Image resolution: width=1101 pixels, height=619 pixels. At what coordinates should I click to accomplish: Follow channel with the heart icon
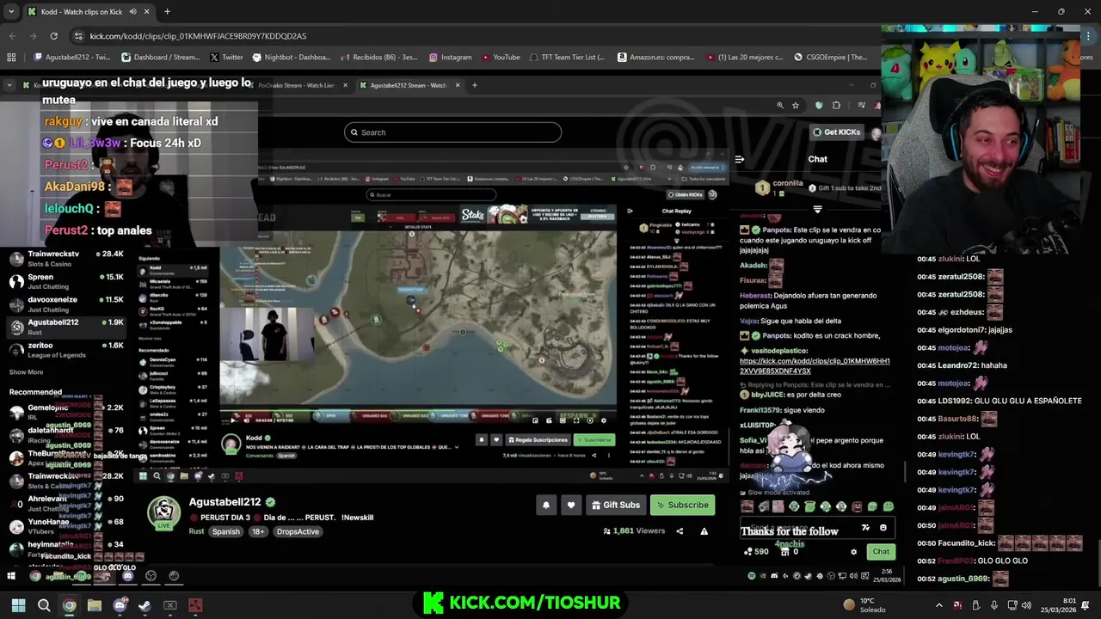pos(571,506)
